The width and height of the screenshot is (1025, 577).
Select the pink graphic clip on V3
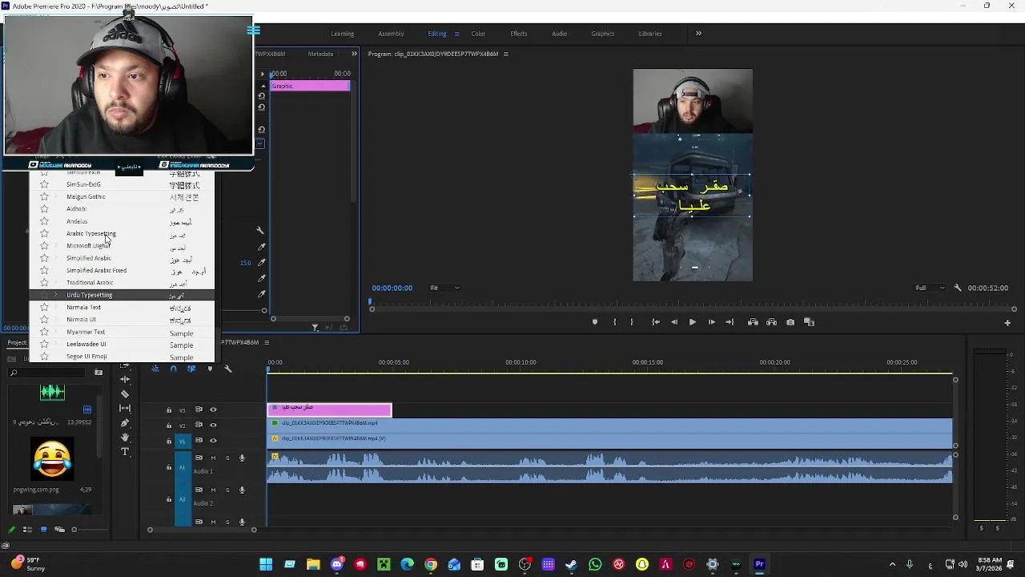coord(329,410)
